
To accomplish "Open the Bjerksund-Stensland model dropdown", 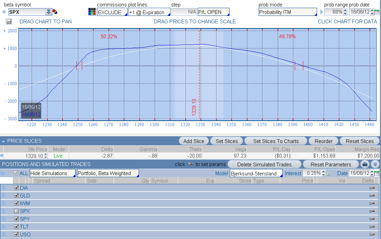I will click(x=256, y=173).
